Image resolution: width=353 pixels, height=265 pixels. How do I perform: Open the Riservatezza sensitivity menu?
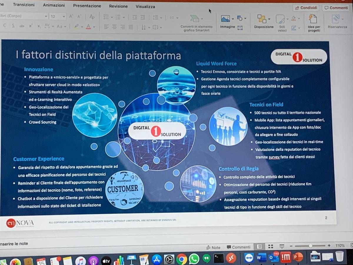337,22
